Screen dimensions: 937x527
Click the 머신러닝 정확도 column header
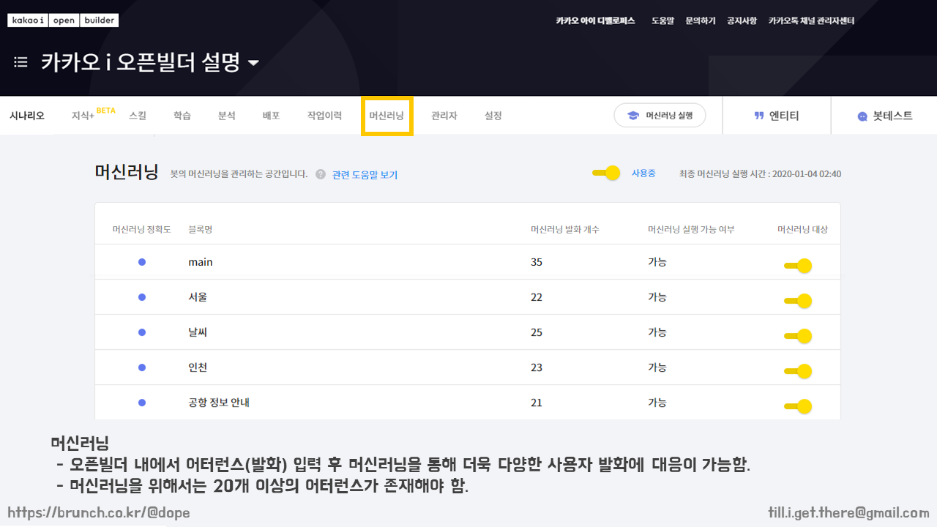[x=141, y=229]
